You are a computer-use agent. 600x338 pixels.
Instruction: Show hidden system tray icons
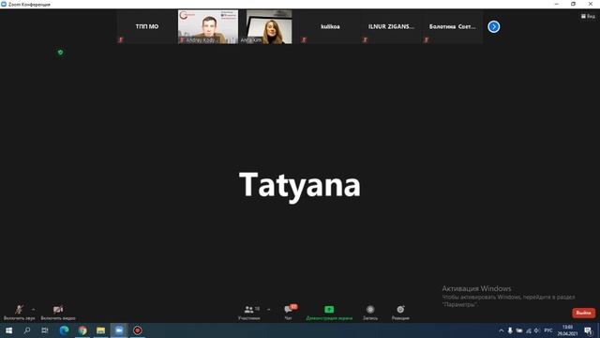[x=501, y=330]
